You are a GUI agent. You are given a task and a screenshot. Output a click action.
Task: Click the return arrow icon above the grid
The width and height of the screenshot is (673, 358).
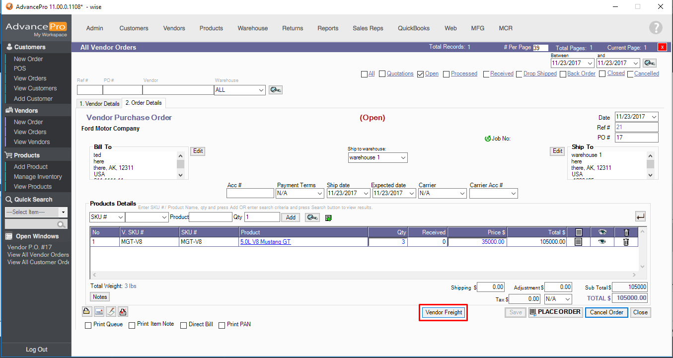pos(640,216)
